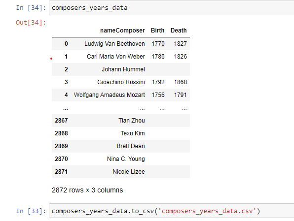Select the Out[34] prompt label
This screenshot has width=294, height=221.
tap(31, 23)
